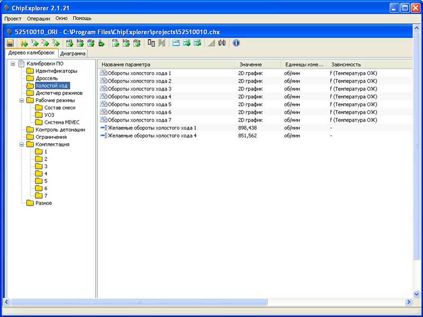The height and width of the screenshot is (317, 423).
Task: Select Система MIVEC in the tree
Action: (61, 122)
